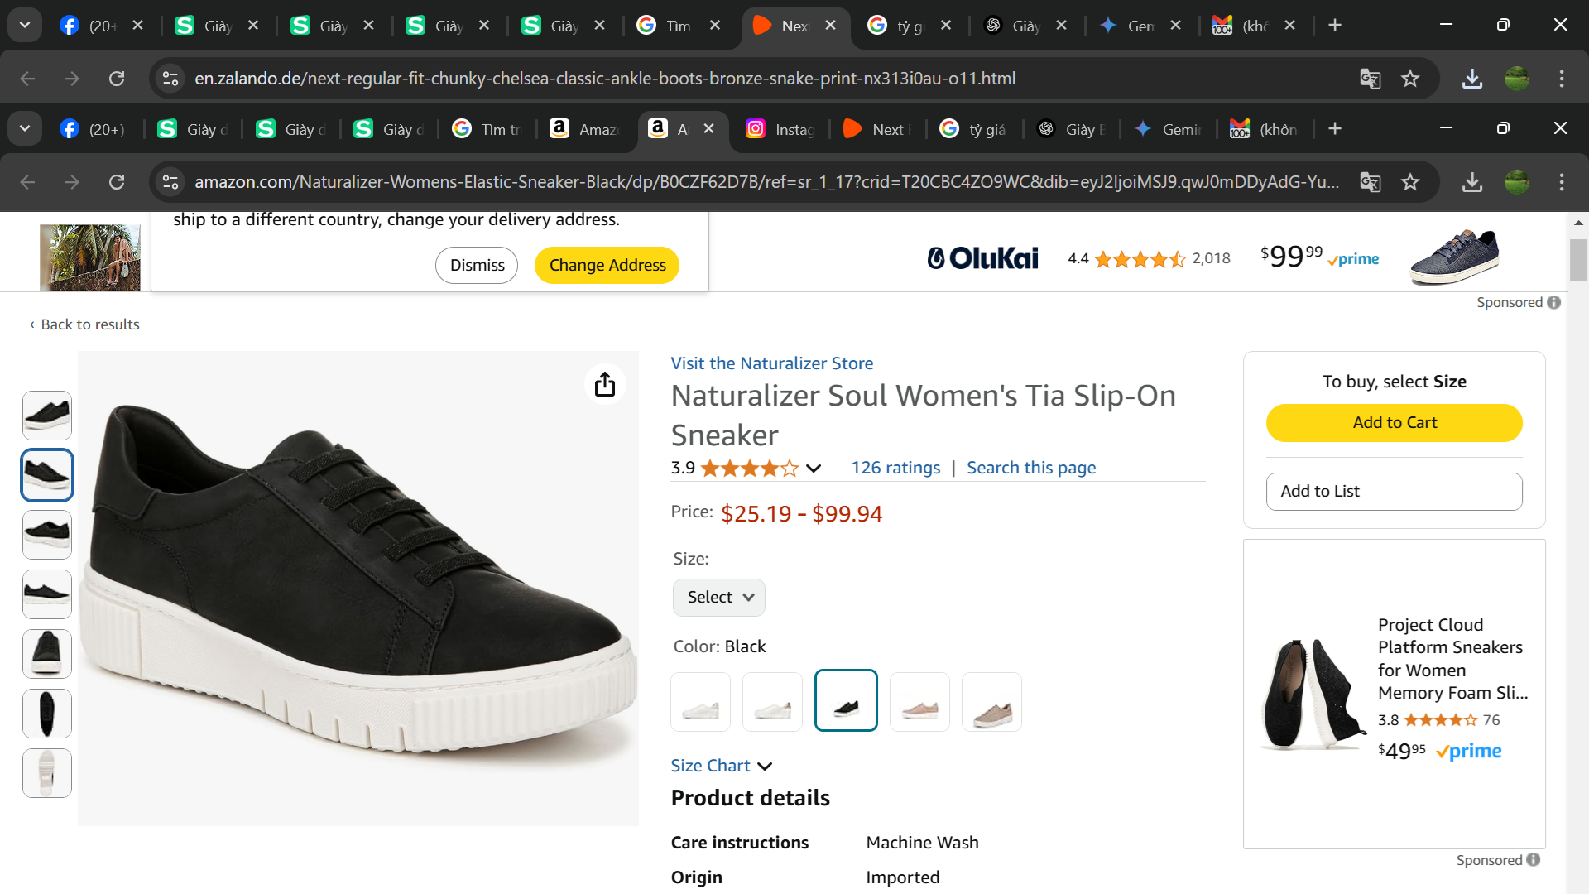Image resolution: width=1589 pixels, height=894 pixels.
Task: Select the bottom product thumbnail showing the sole
Action: coord(47,772)
